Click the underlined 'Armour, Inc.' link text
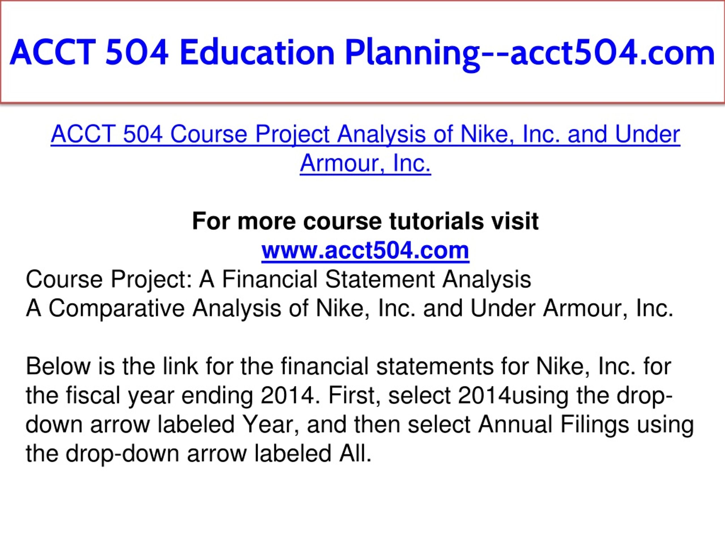 coord(365,163)
